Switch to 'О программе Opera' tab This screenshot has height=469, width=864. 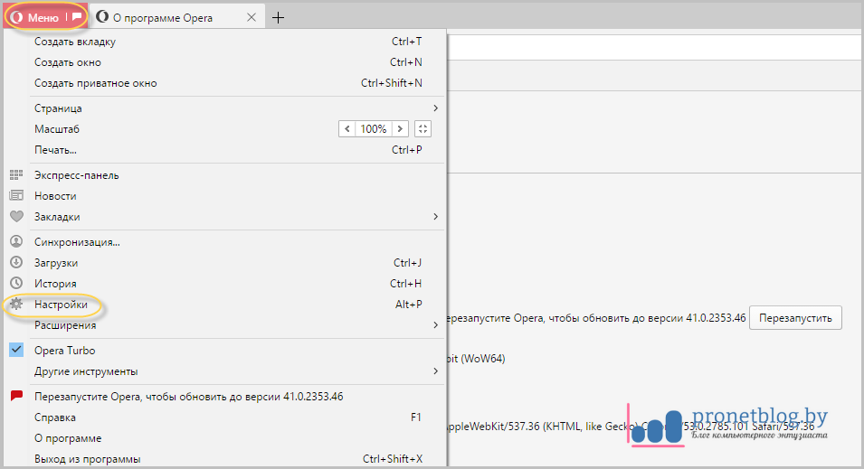(x=177, y=17)
